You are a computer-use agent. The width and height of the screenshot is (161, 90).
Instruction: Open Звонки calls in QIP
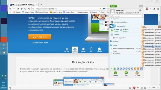tap(115, 74)
